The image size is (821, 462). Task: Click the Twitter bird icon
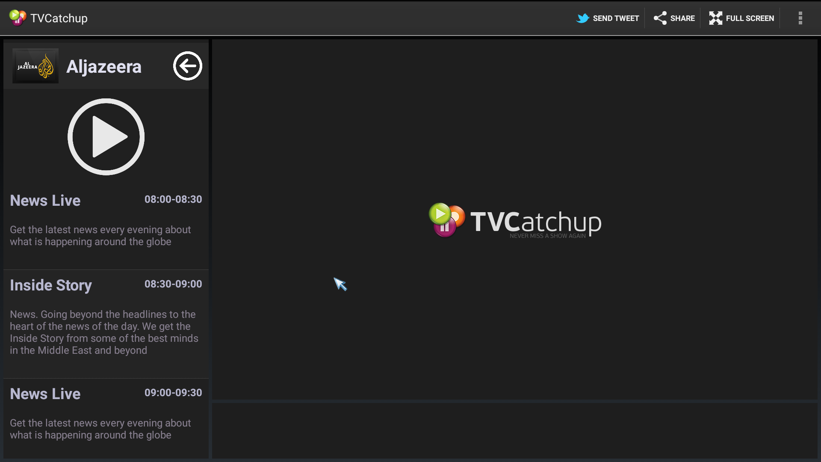tap(583, 18)
